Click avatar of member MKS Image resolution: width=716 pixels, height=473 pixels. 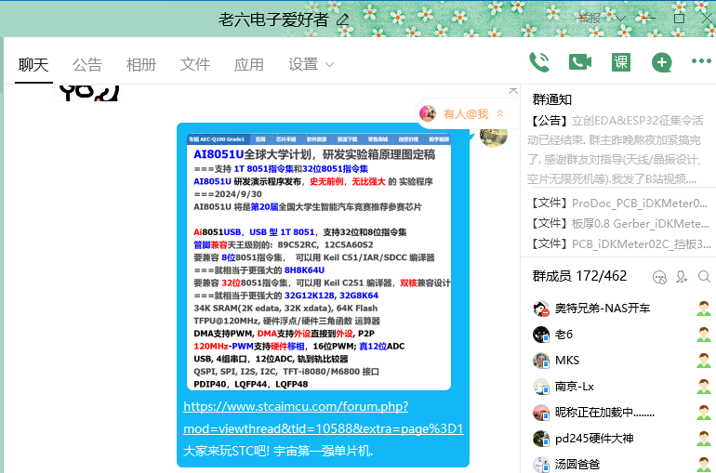[541, 361]
